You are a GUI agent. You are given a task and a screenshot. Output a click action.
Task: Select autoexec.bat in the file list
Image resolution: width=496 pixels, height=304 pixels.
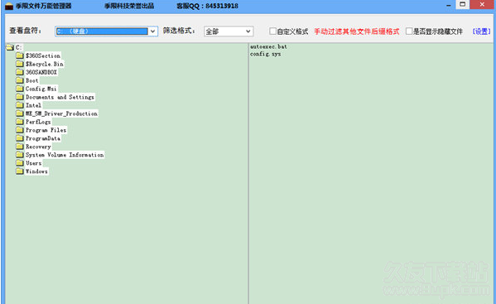268,46
